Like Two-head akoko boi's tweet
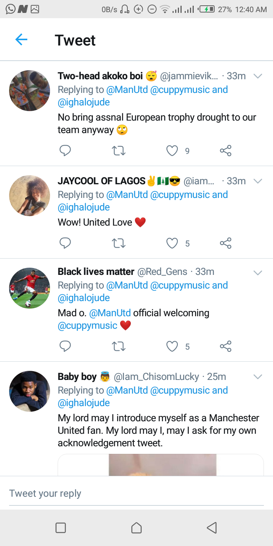The height and width of the screenshot is (546, 273). [172, 151]
